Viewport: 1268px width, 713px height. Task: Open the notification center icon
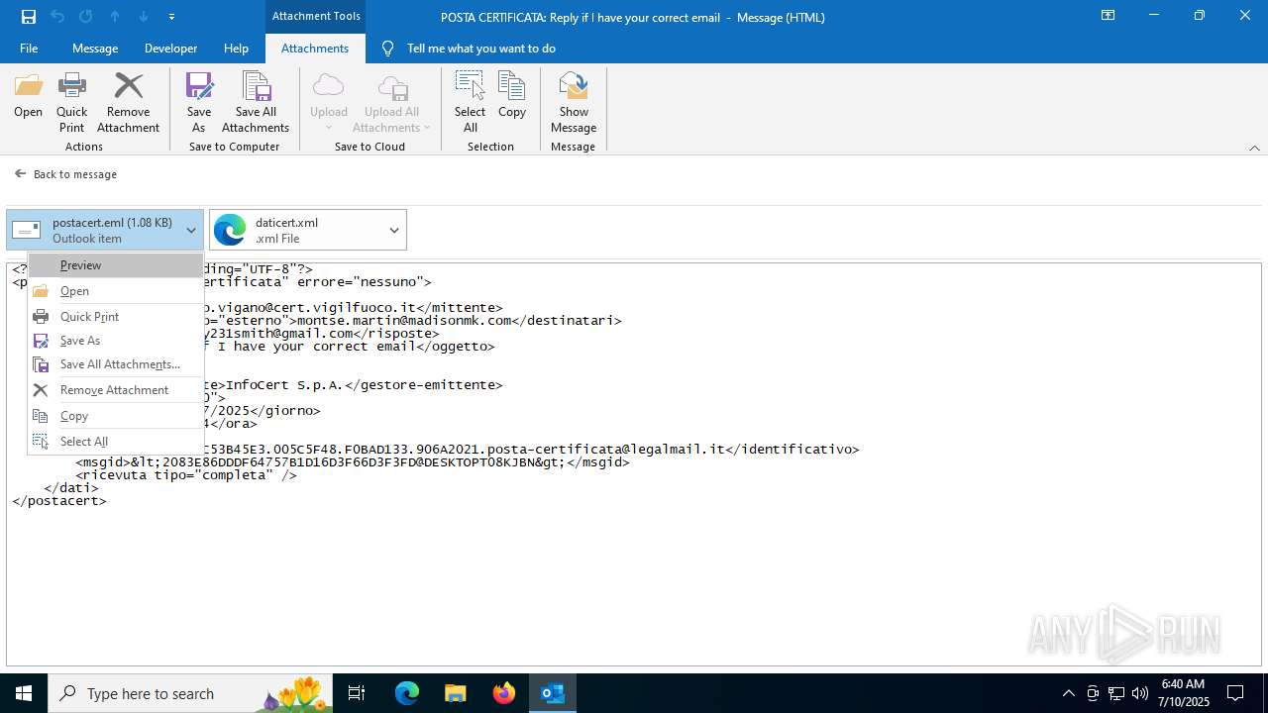1235,693
